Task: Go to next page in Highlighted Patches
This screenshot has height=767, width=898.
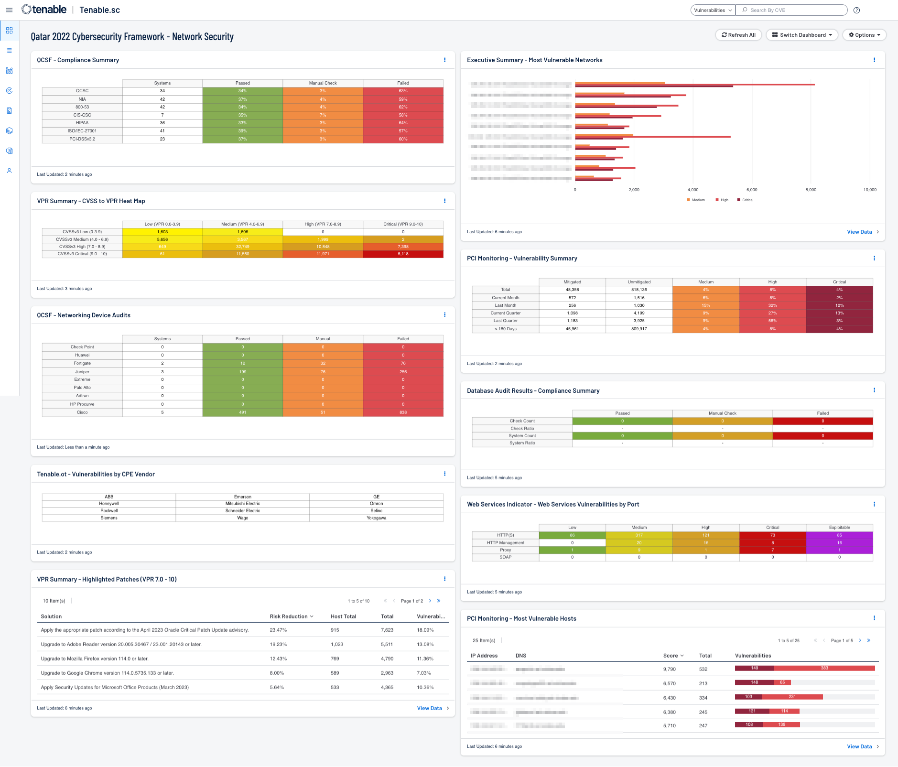Action: pos(430,601)
